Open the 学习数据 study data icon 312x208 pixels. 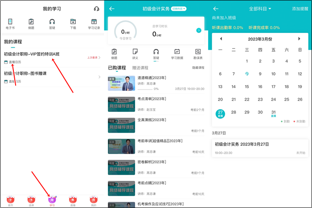pyautogui.click(x=177, y=54)
